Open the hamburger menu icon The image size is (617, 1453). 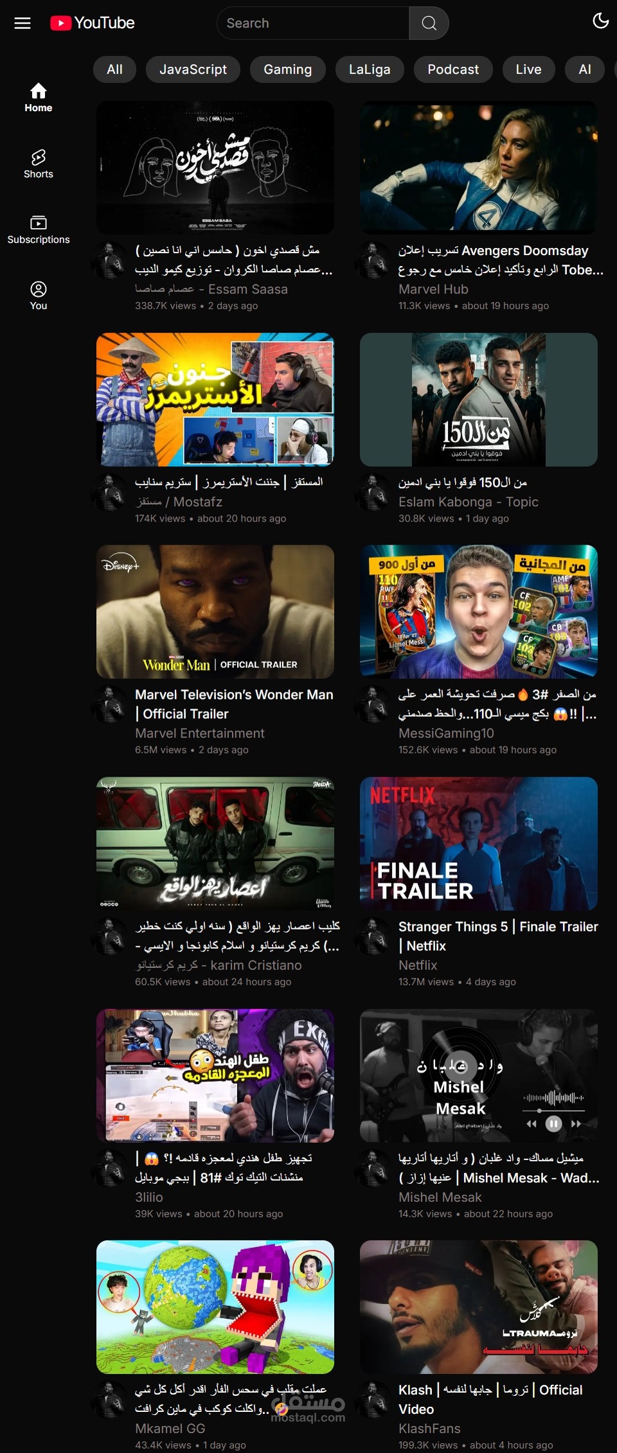22,23
